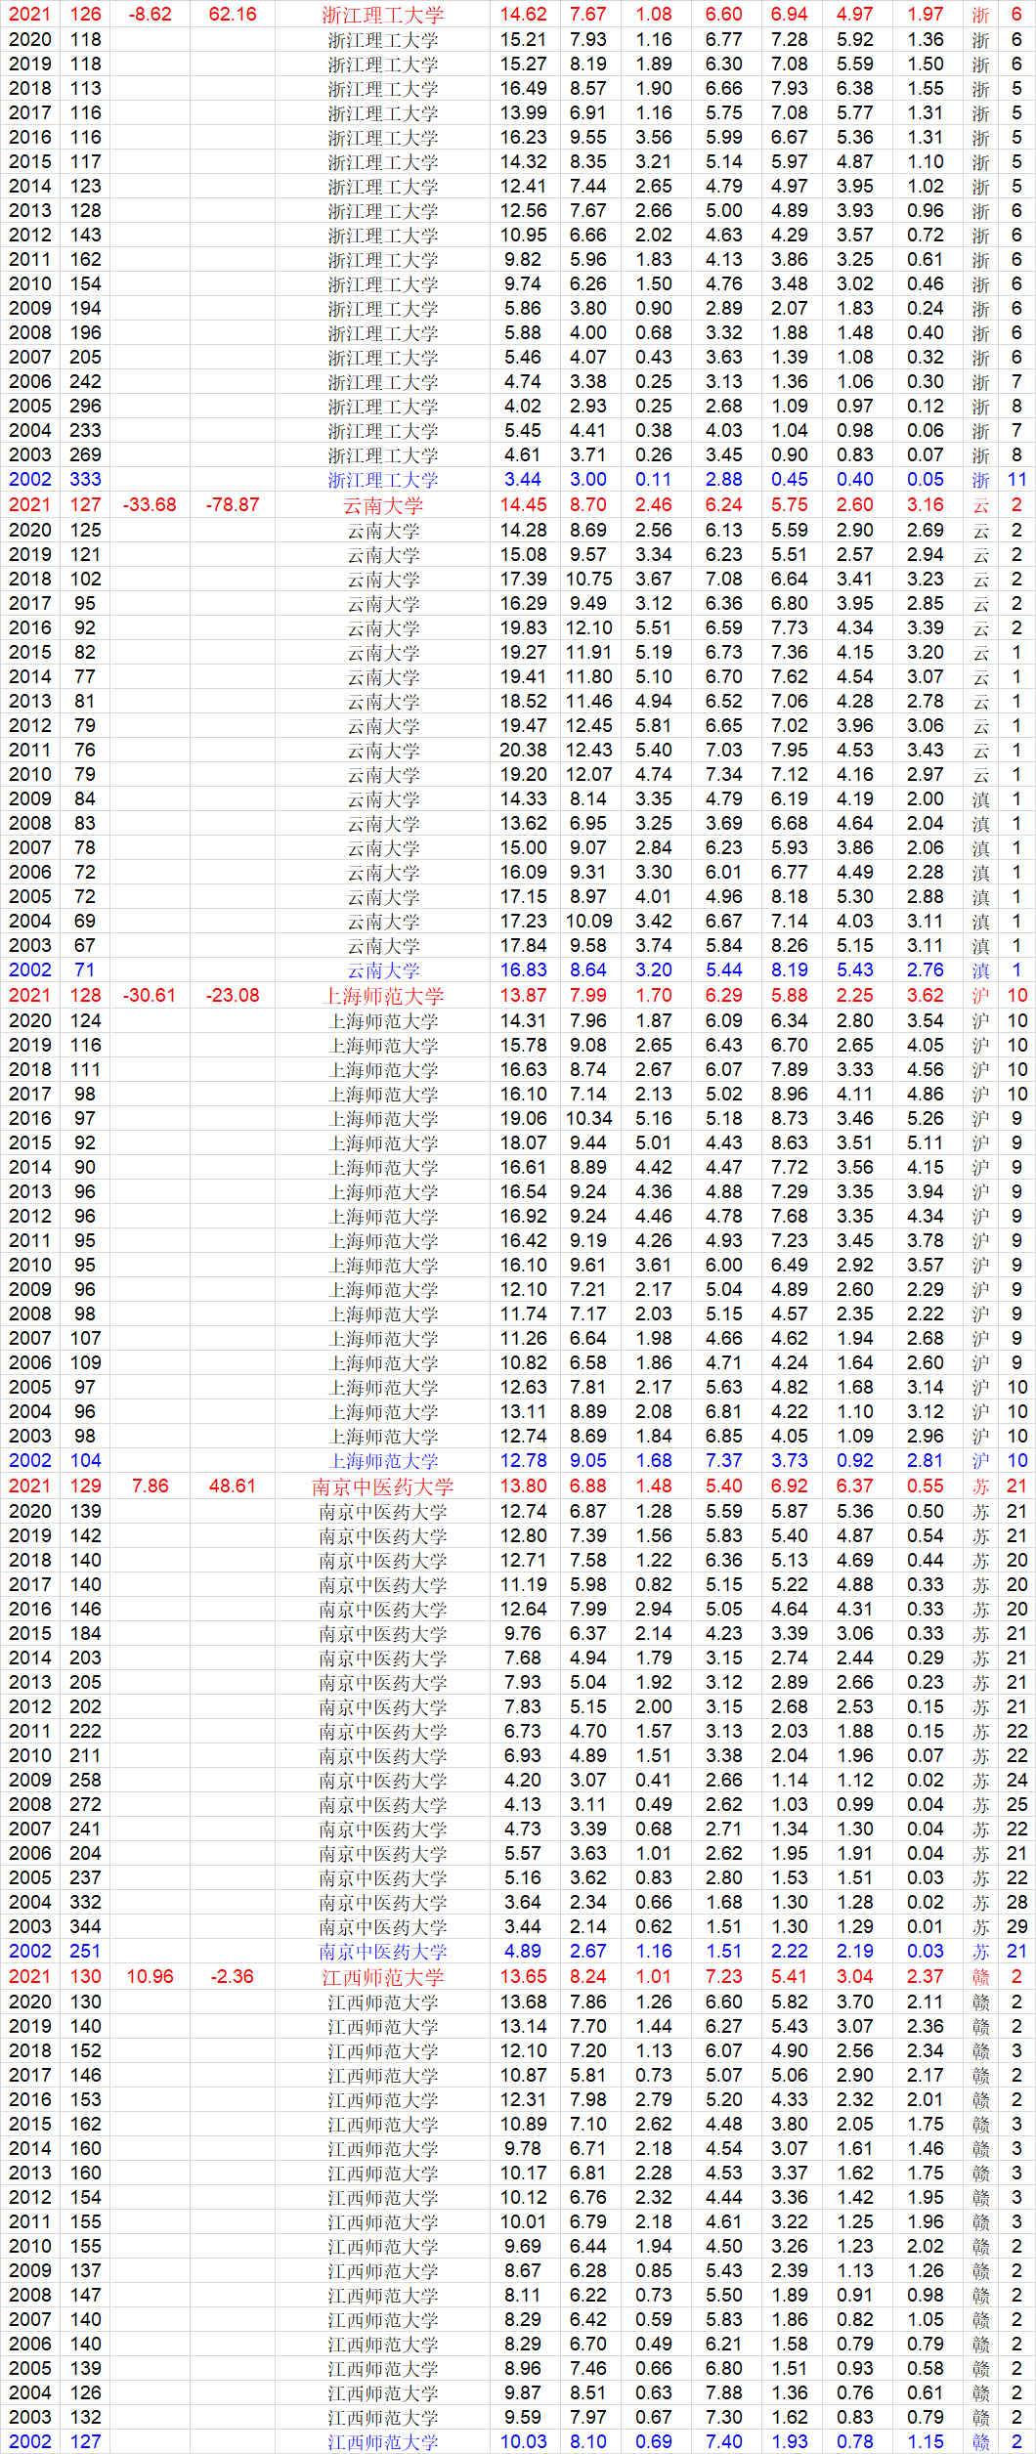The height and width of the screenshot is (2454, 1036).
Task: Select the red 苏 province abbreviation in 2021 row
Action: coord(980,1486)
